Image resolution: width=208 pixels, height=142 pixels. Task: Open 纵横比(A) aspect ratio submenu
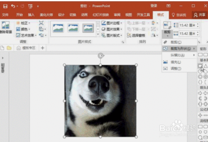[179, 55]
